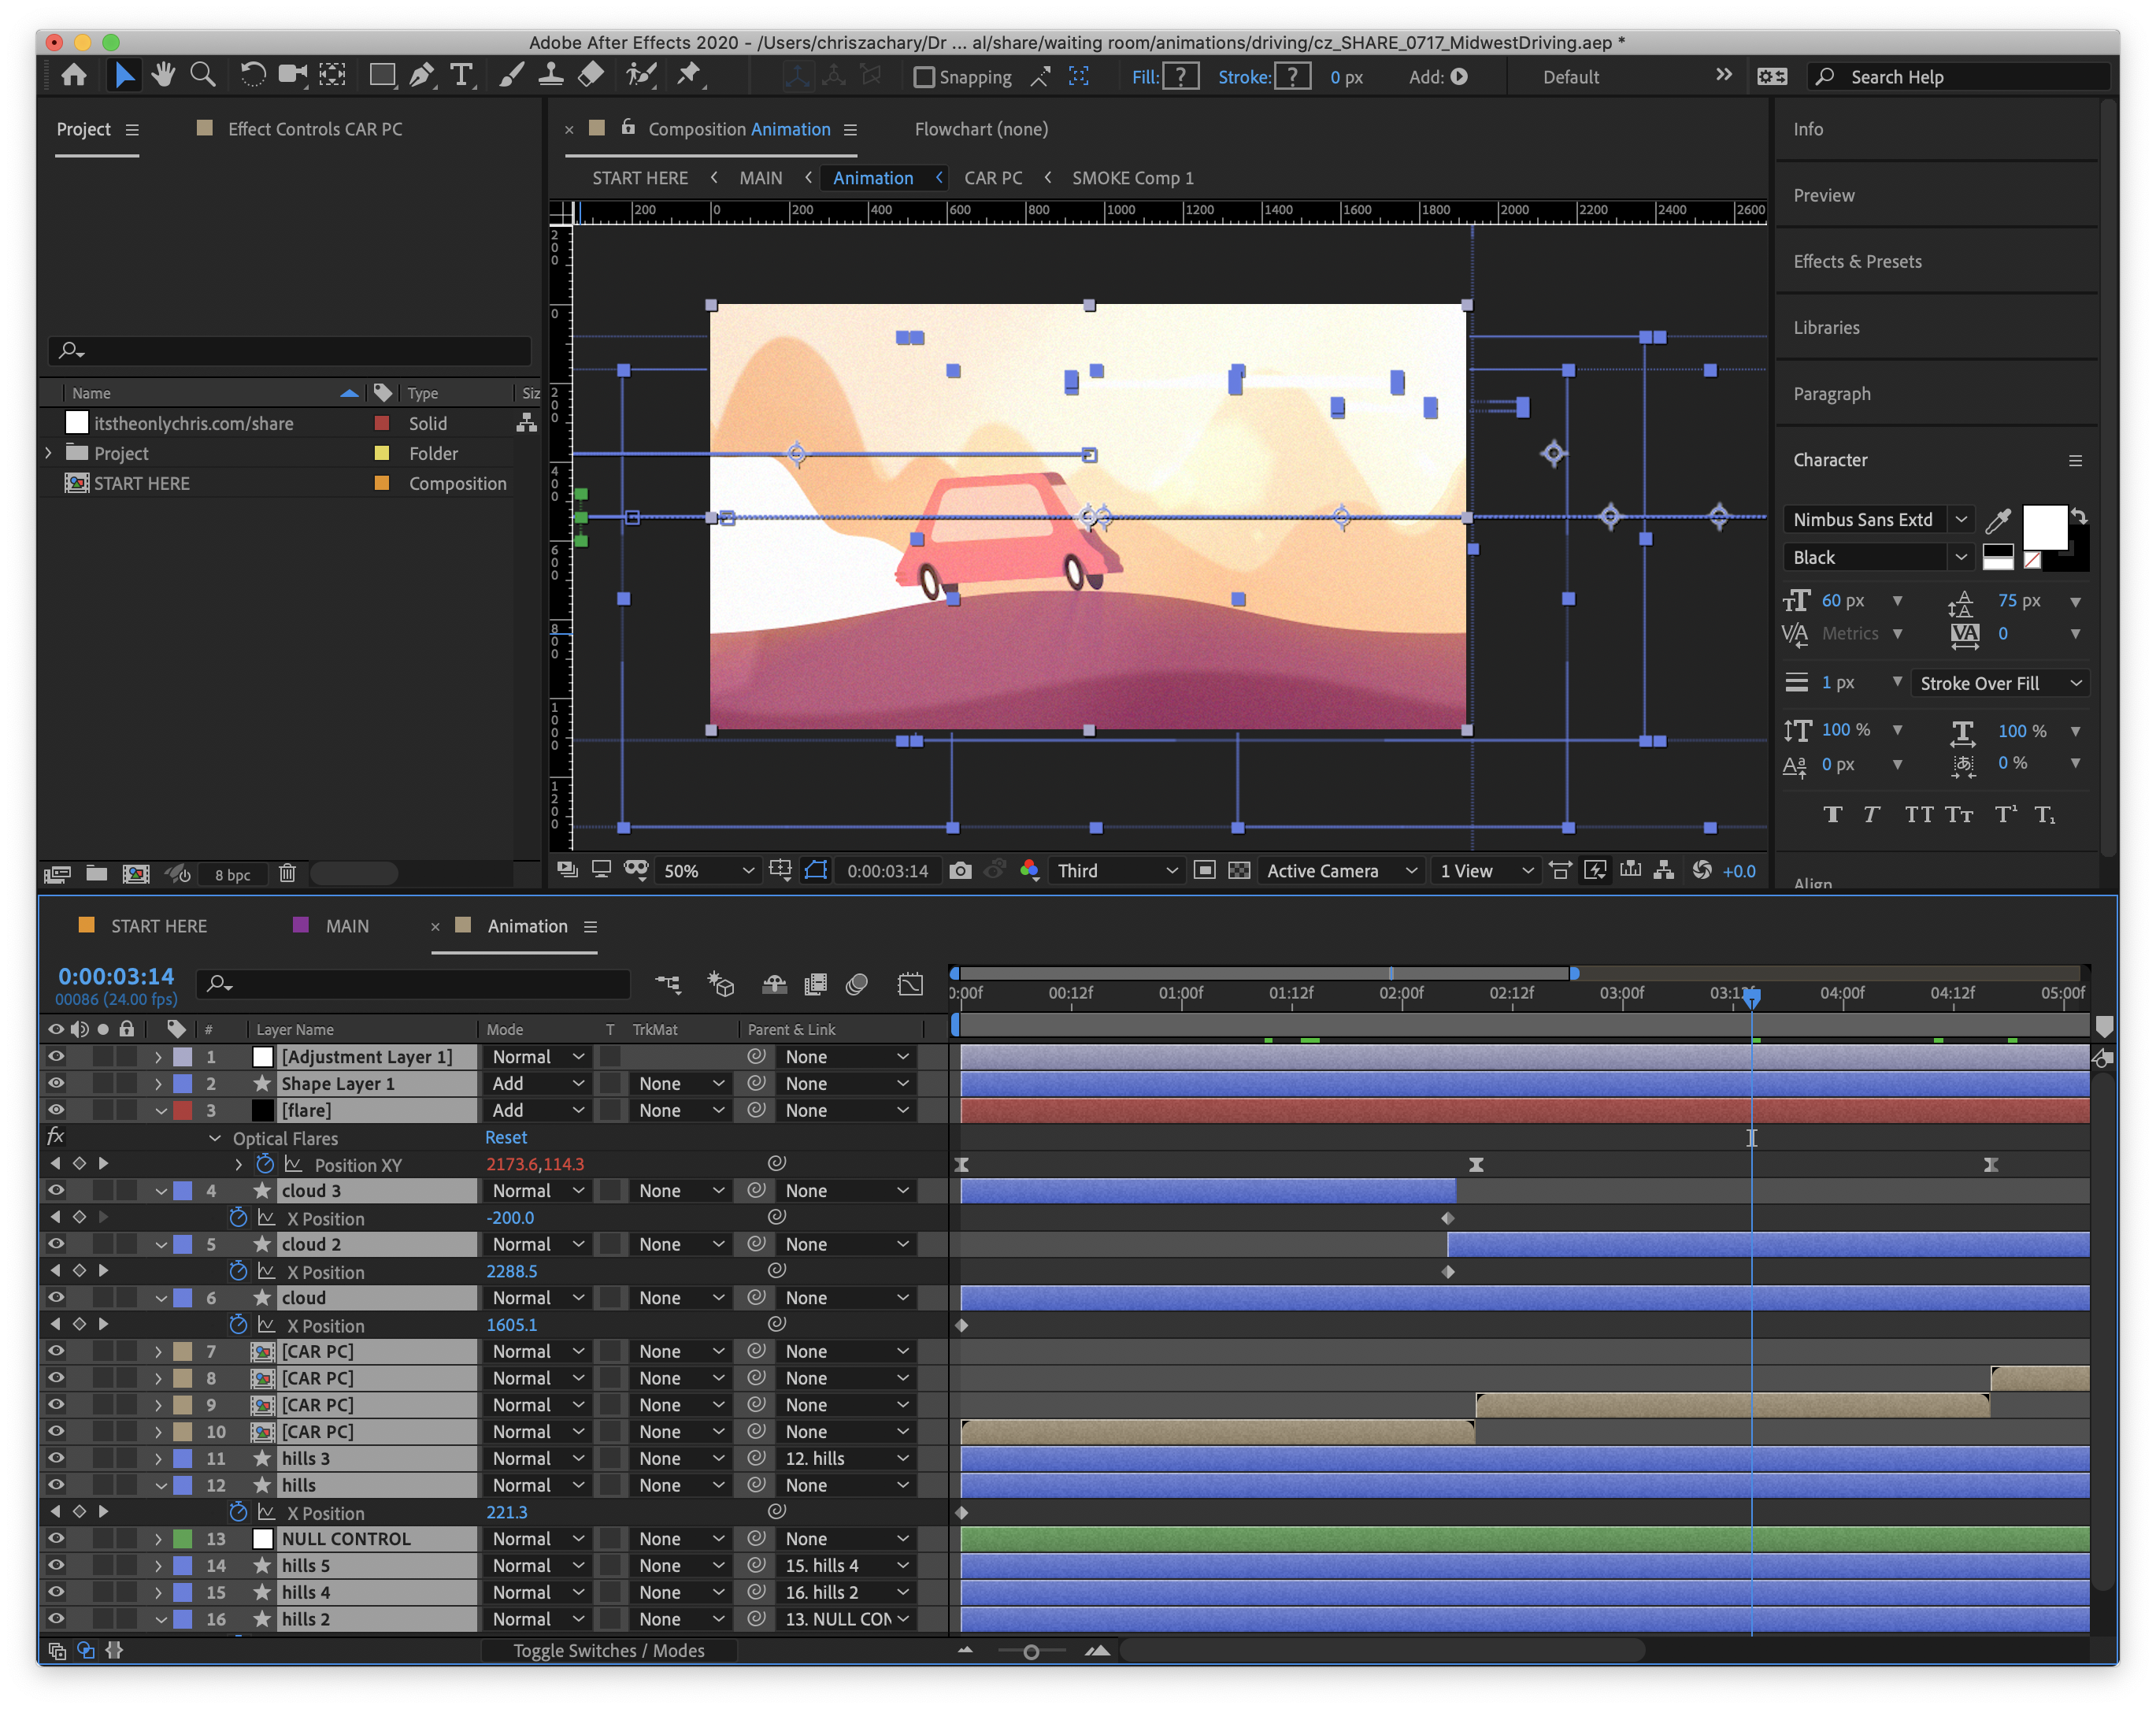Toggle visibility of NULL CONTROL layer
This screenshot has width=2156, height=1709.
56,1538
